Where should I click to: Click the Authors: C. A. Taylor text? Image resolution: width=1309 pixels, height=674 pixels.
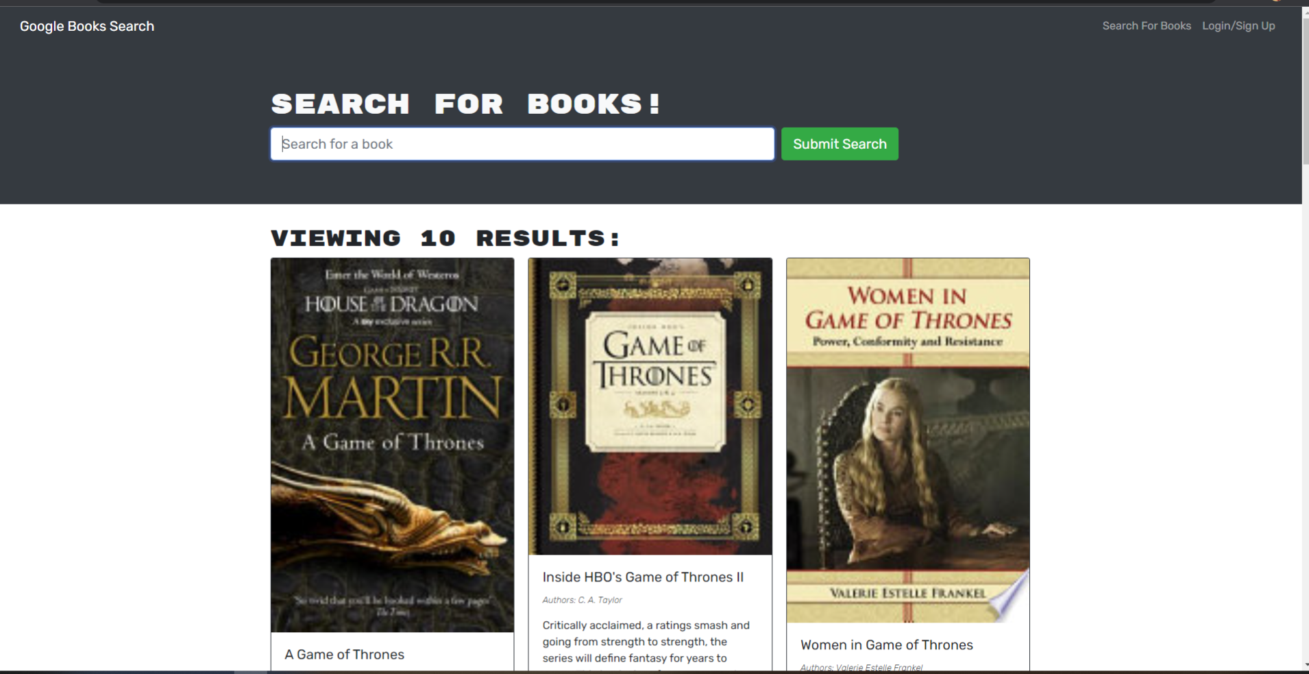[582, 600]
